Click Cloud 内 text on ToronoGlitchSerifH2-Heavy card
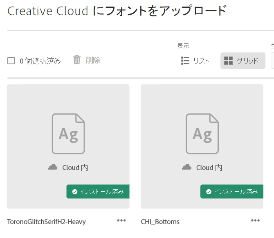Screen dimensions: 274x238 point(75,168)
